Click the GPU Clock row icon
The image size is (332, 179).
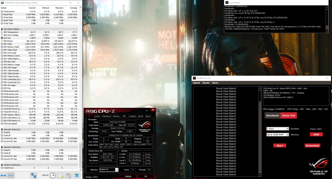2,44
